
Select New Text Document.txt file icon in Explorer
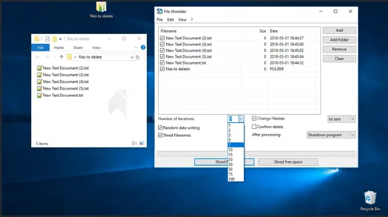[x=39, y=95]
